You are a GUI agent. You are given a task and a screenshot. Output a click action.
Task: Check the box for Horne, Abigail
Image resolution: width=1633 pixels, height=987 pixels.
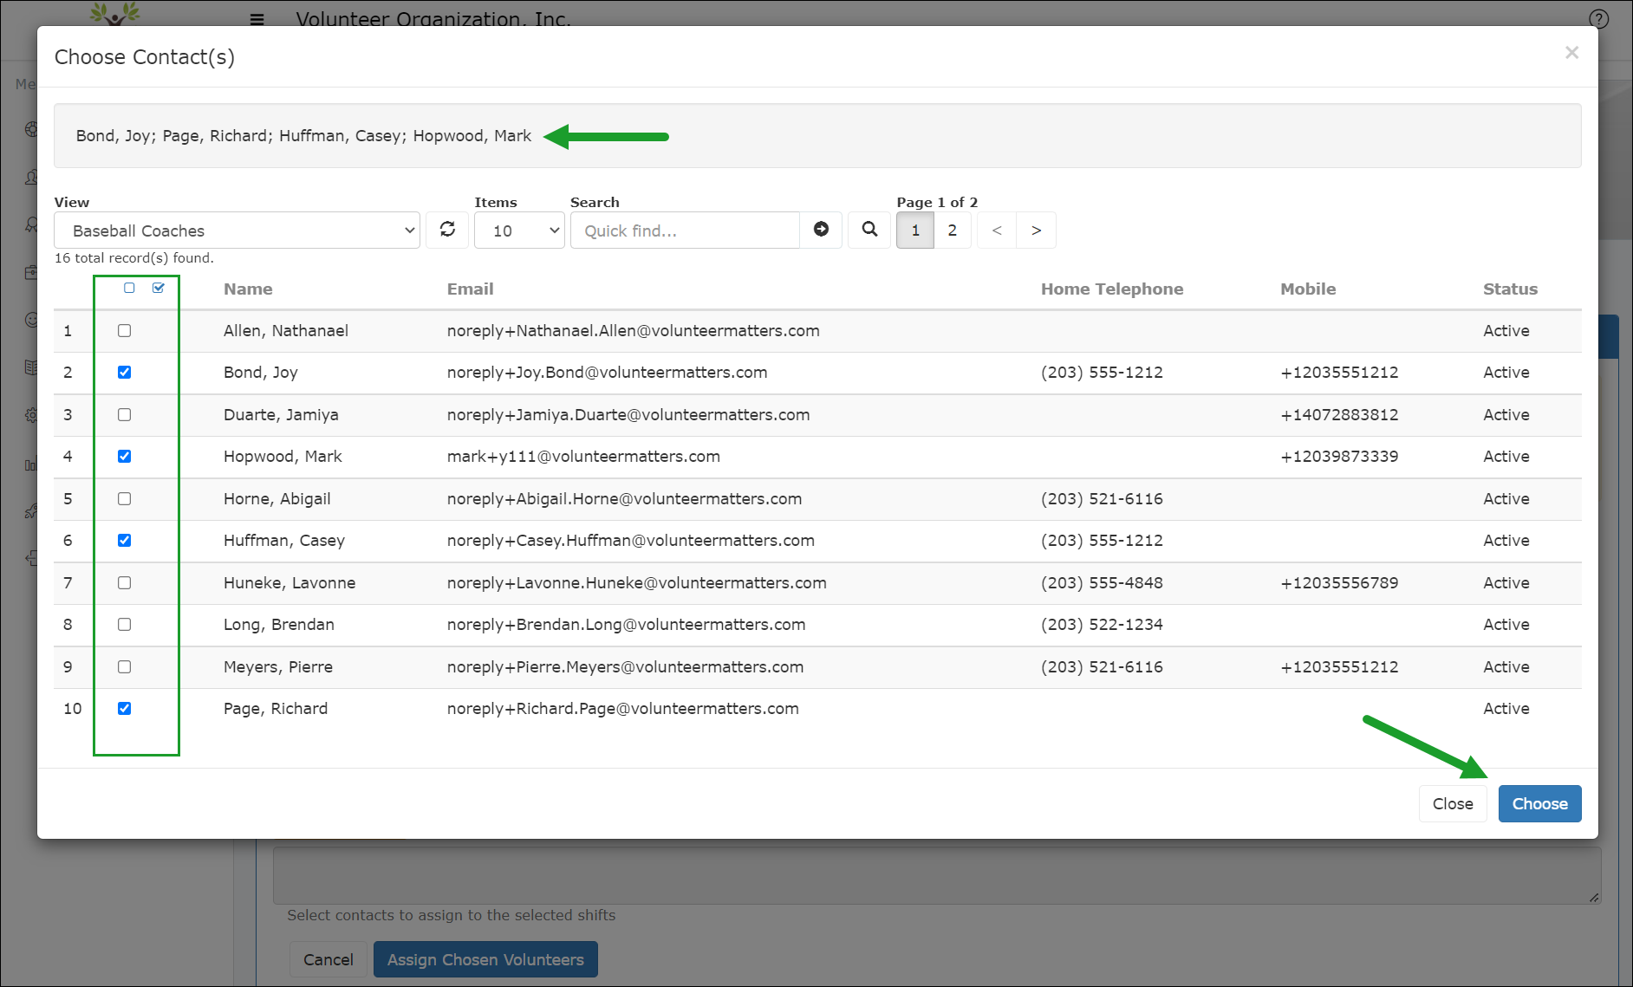[125, 499]
